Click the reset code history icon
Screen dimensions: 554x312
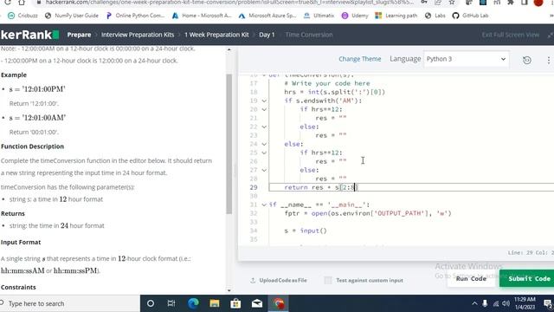click(x=527, y=60)
